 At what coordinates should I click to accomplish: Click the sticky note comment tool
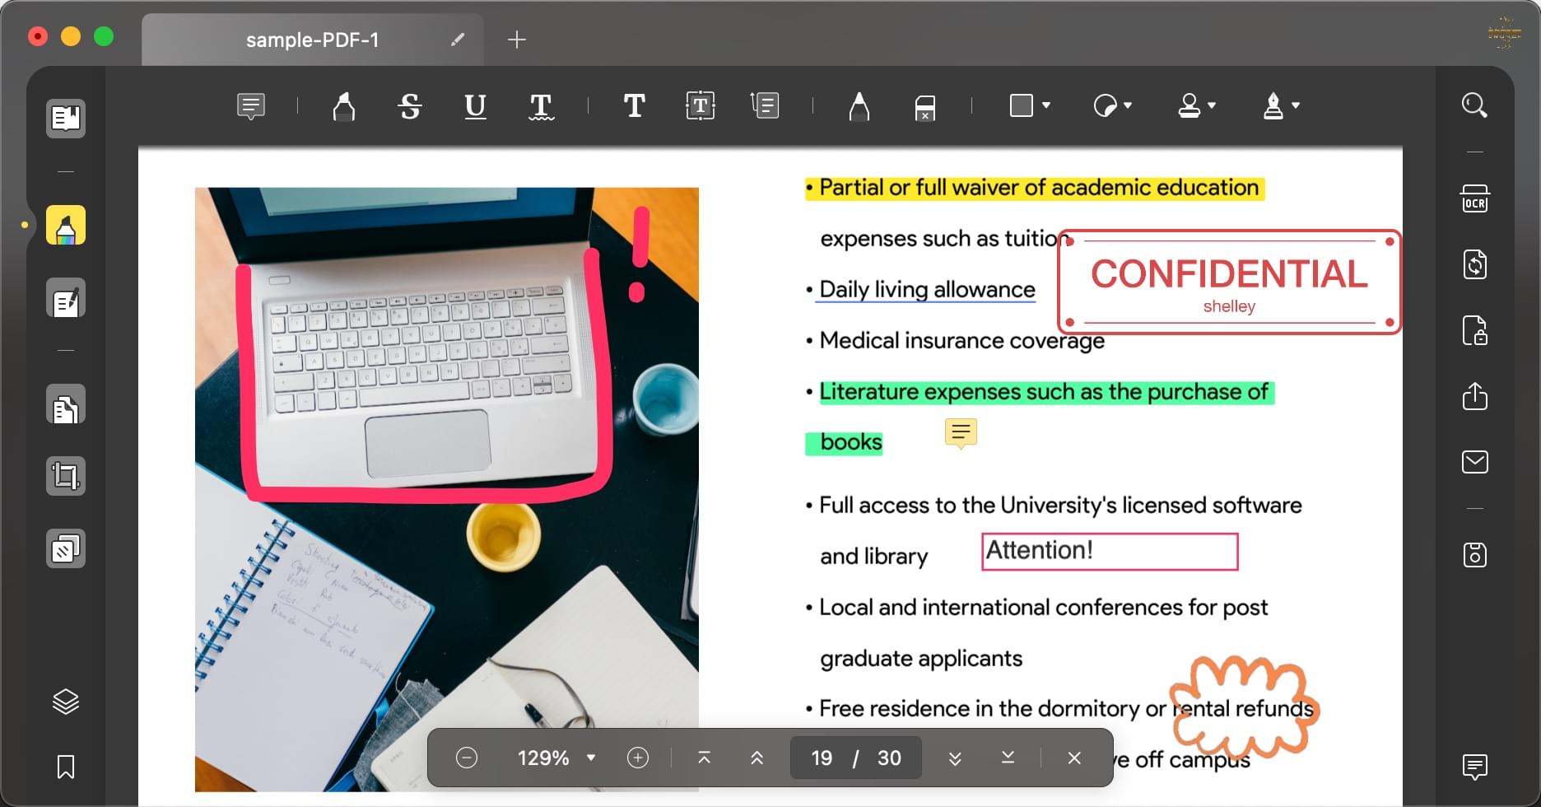pos(250,106)
